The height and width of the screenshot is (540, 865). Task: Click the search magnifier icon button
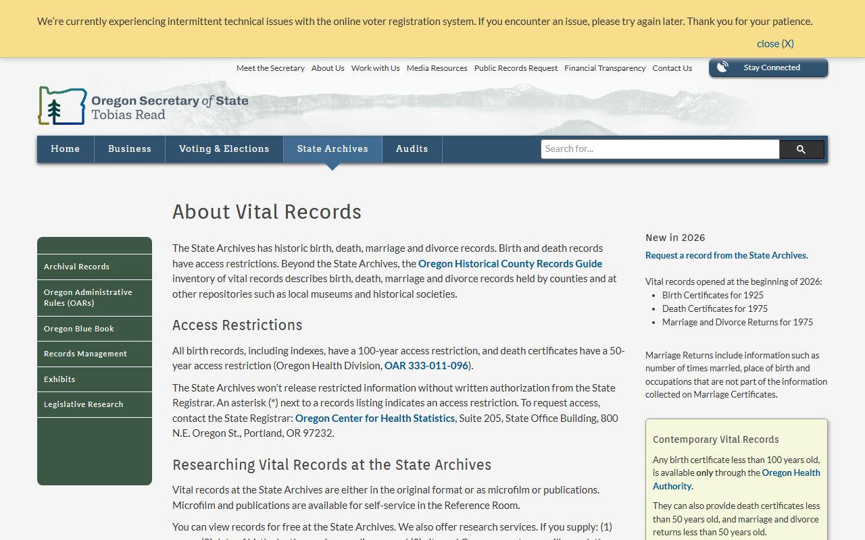point(801,149)
